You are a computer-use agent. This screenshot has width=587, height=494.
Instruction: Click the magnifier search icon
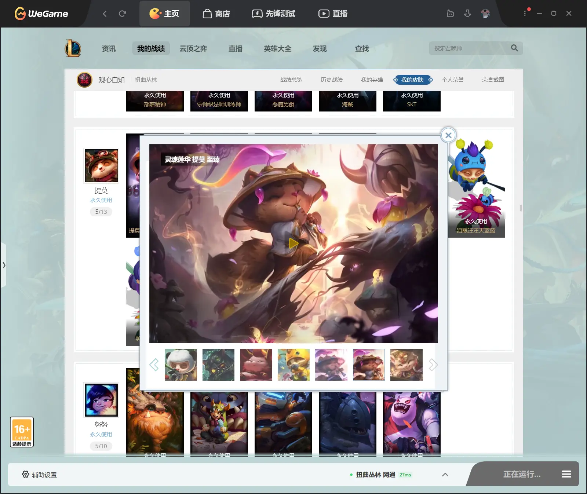[514, 48]
